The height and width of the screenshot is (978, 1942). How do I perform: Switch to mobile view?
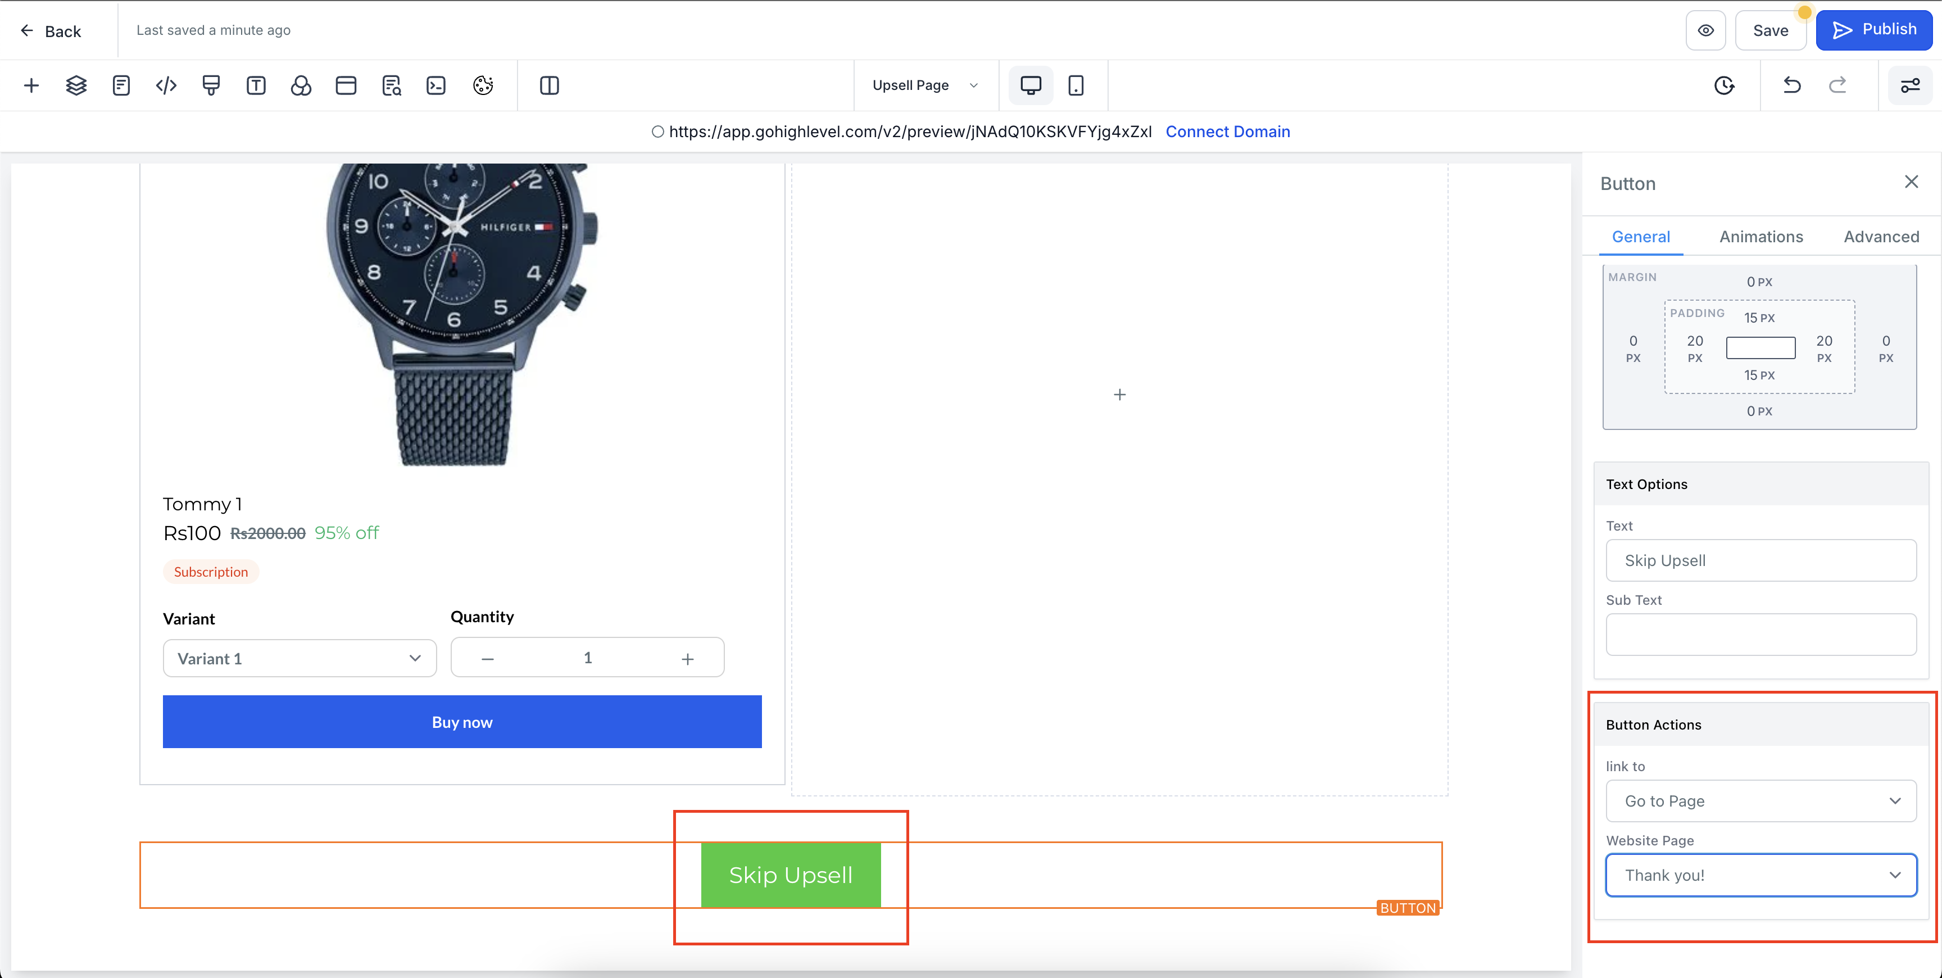pyautogui.click(x=1076, y=85)
